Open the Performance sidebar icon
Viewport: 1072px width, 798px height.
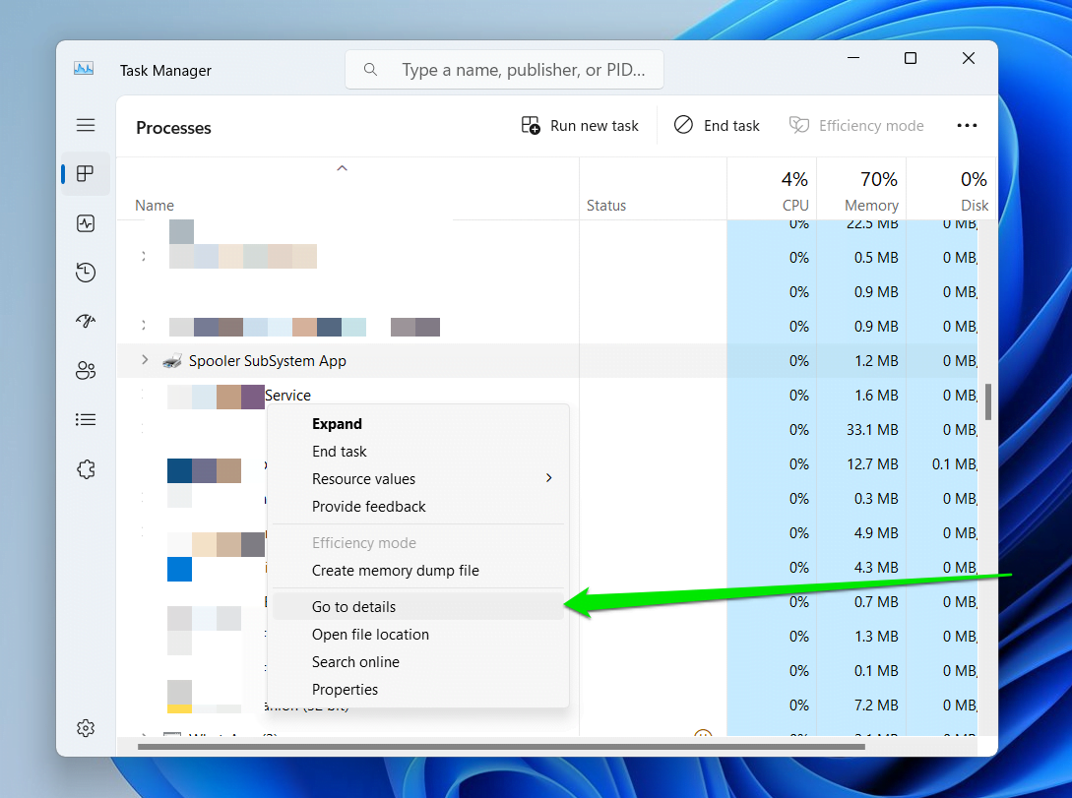click(86, 223)
